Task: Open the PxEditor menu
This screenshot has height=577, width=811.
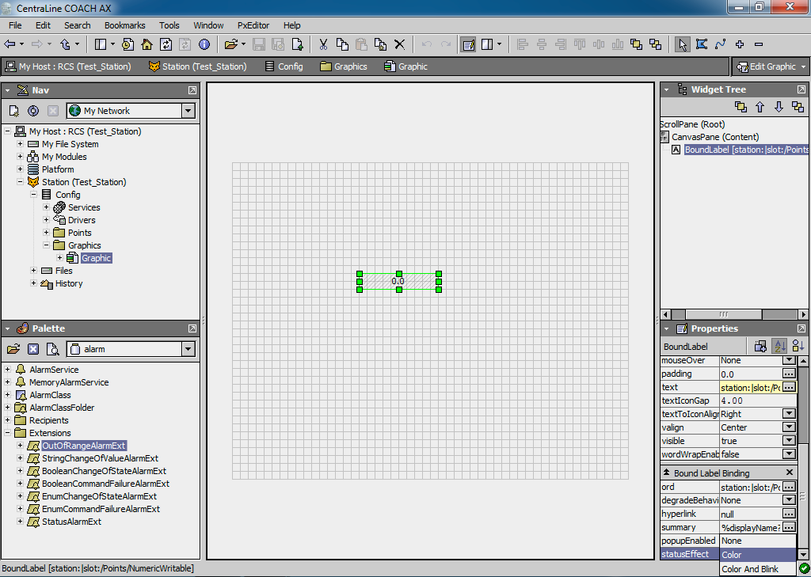Action: 253,25
